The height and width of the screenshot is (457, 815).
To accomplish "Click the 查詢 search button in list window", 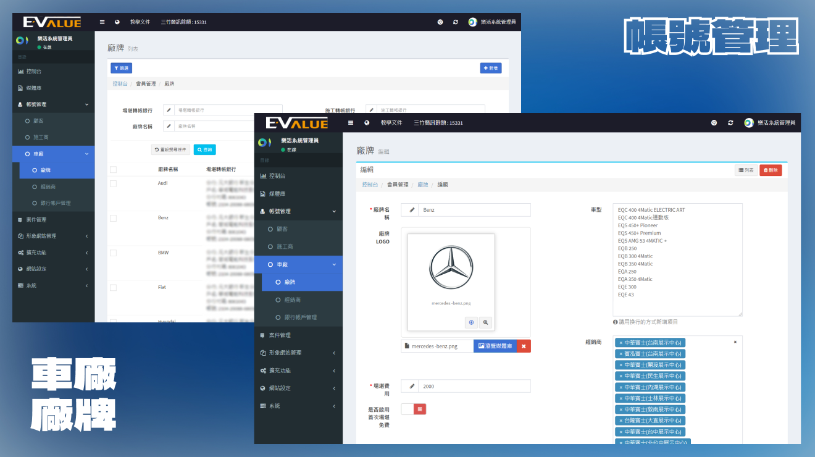I will 204,149.
